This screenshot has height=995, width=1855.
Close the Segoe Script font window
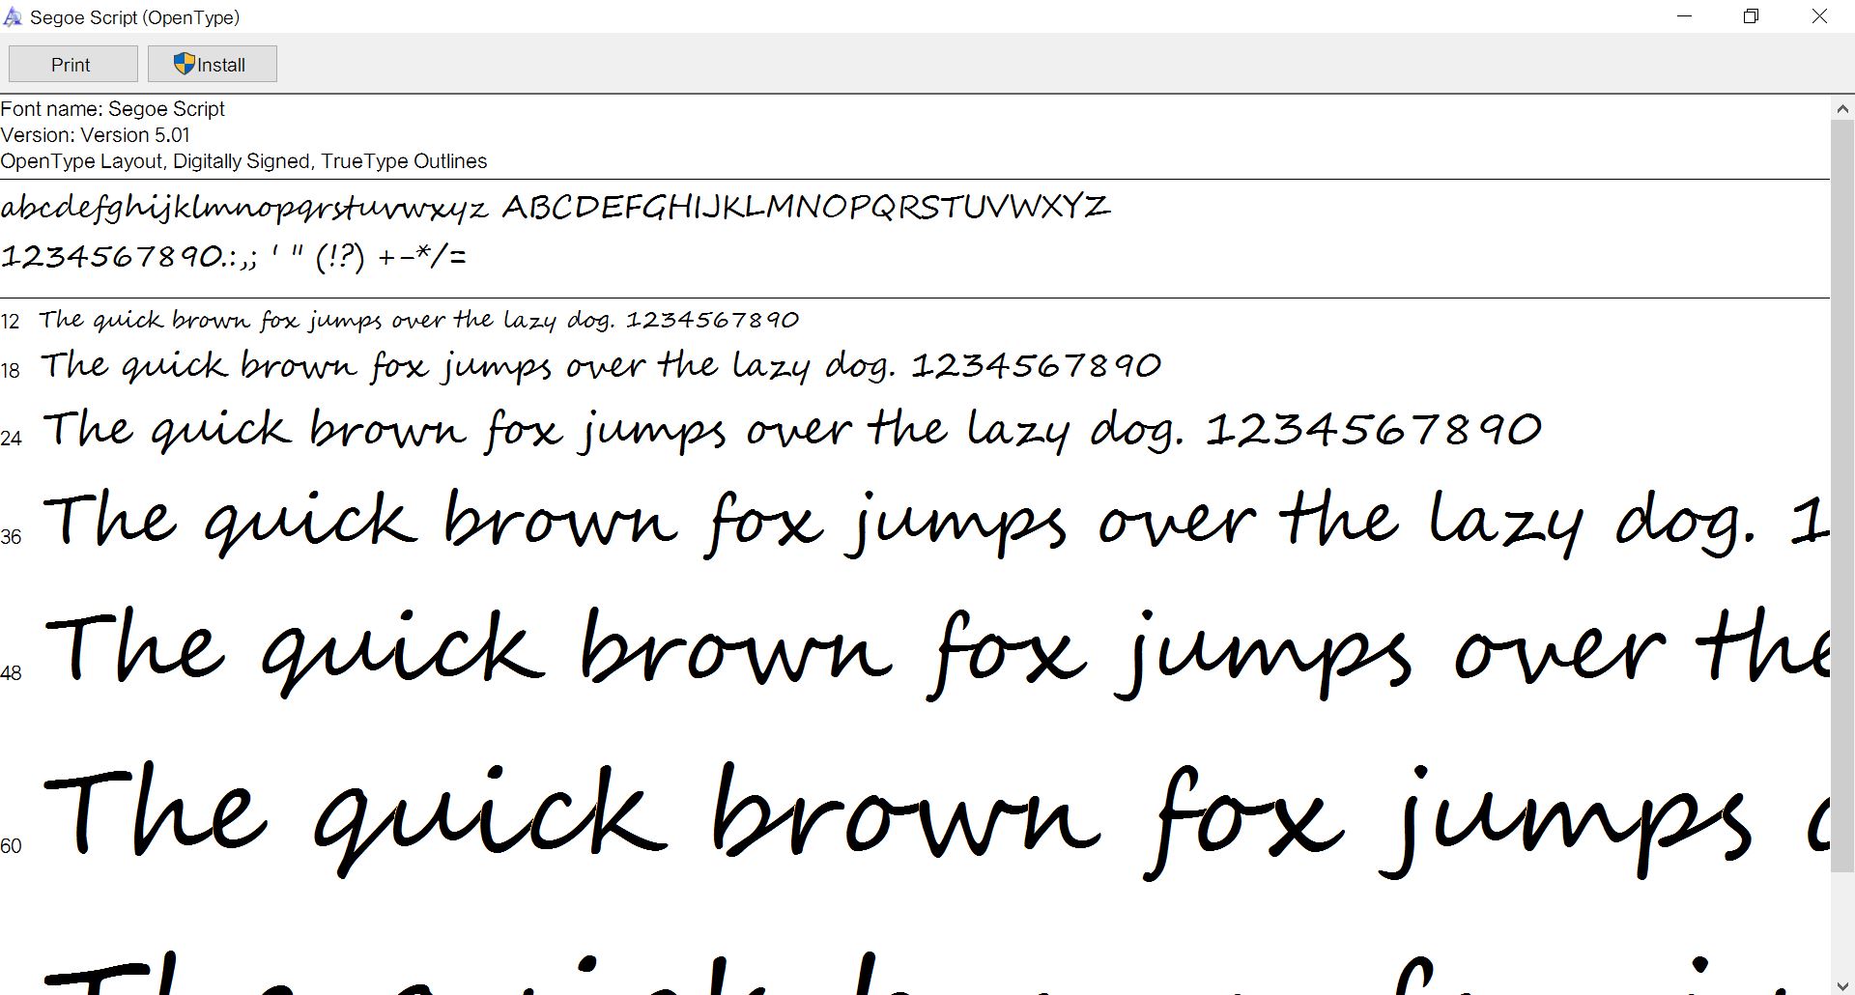click(x=1819, y=16)
